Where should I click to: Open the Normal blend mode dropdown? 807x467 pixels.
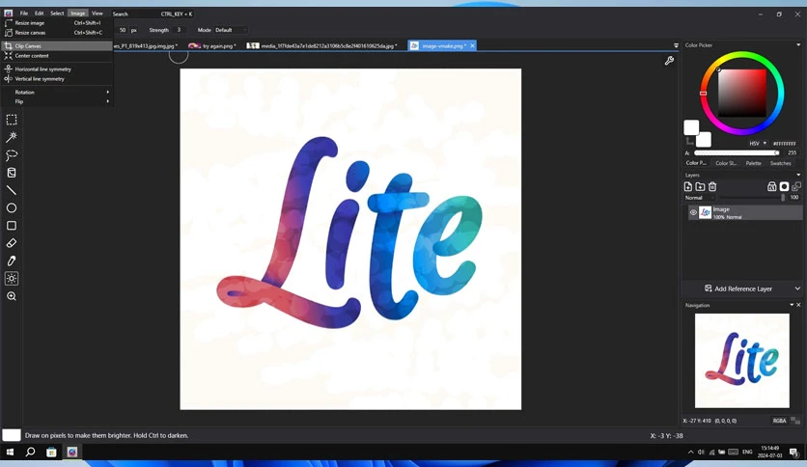(x=699, y=198)
